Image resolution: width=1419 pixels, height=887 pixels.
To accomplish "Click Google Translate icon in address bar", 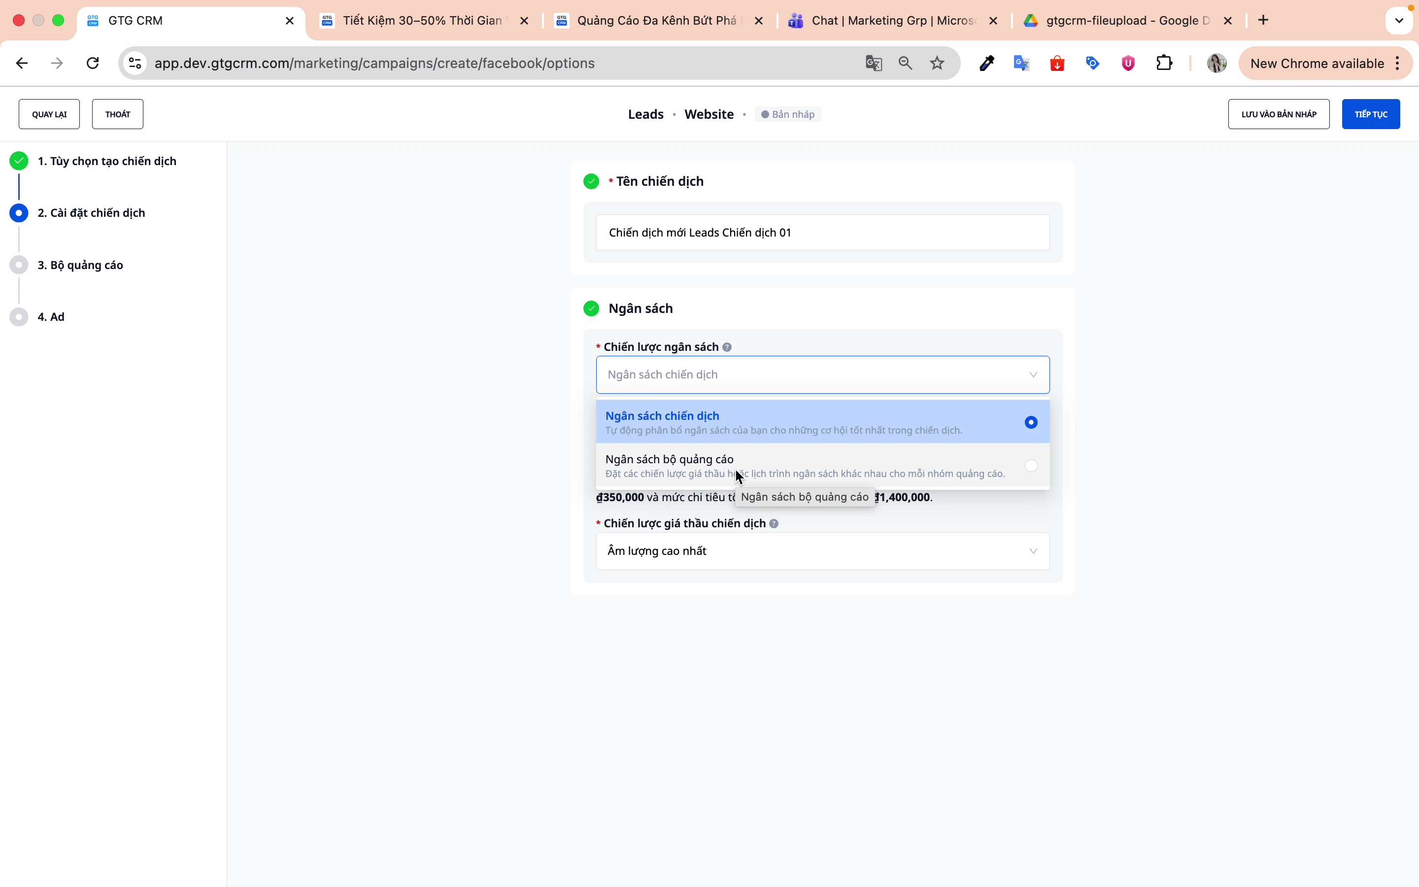I will 874,64.
